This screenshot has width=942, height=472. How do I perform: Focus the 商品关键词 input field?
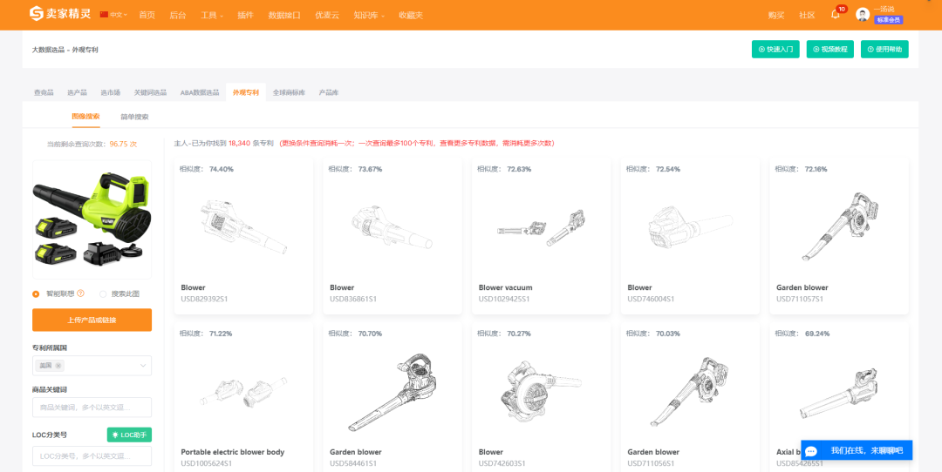click(92, 408)
